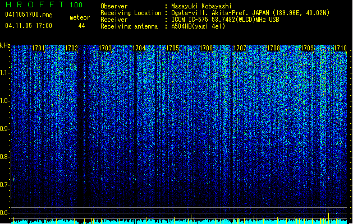The image size is (353, 224).
Task: Click the 1701 time marker
Action: [x=38, y=48]
